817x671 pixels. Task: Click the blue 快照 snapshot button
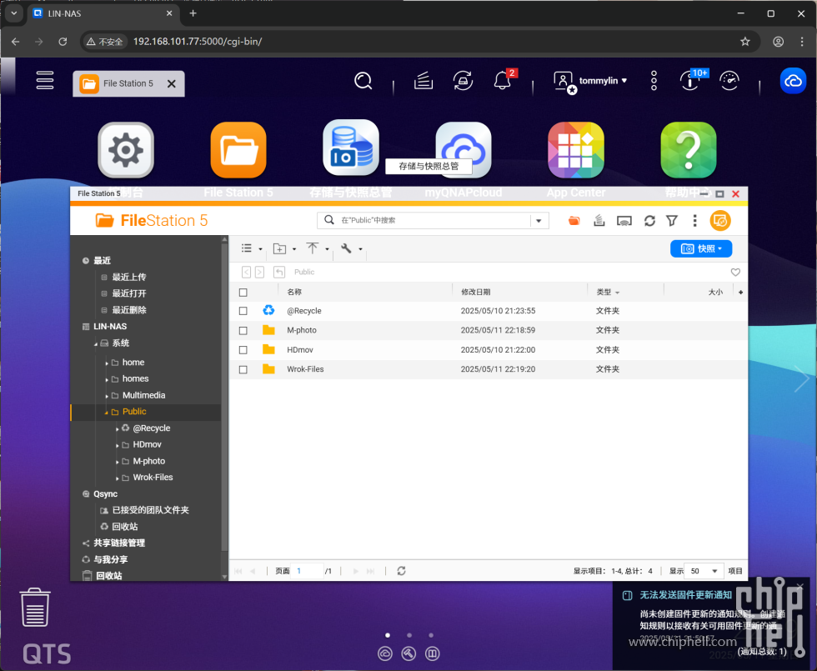coord(701,248)
